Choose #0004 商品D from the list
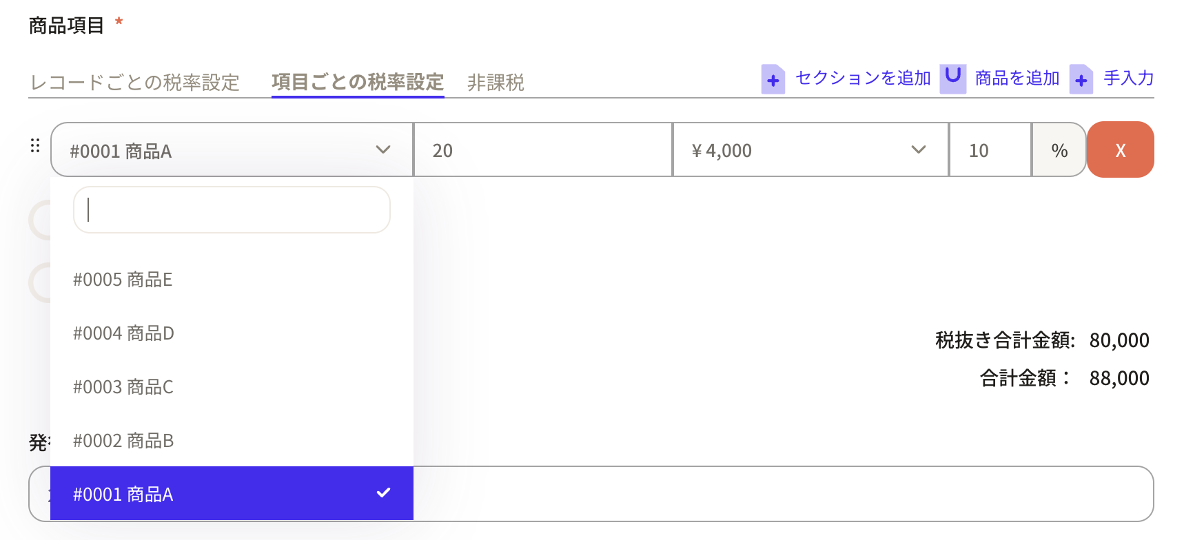The width and height of the screenshot is (1184, 540). pos(123,333)
